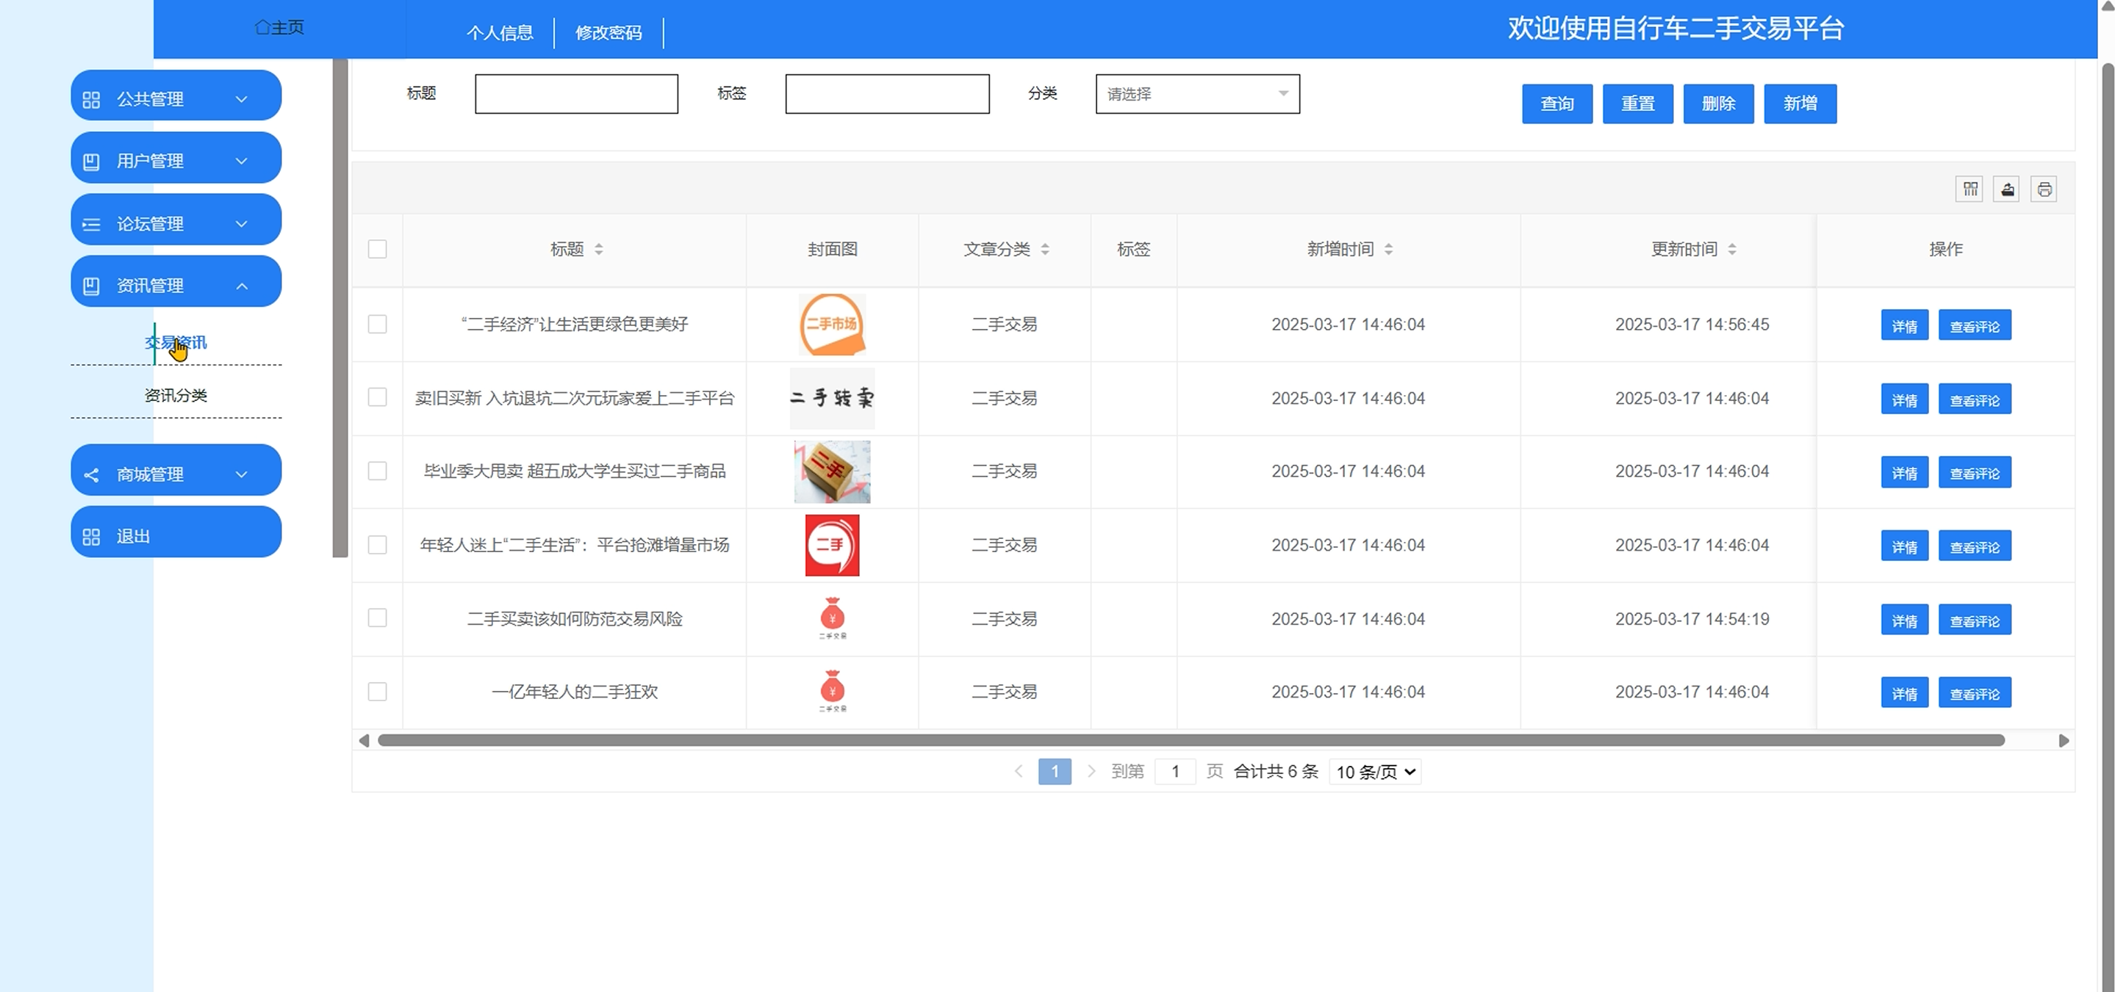Click the export table icon
The height and width of the screenshot is (992, 2115).
(x=2007, y=189)
